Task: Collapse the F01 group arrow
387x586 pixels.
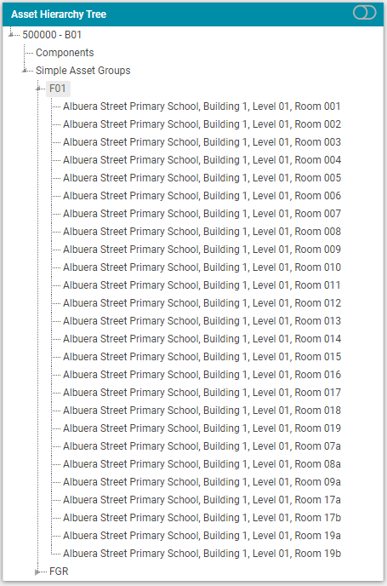Action: [38, 89]
